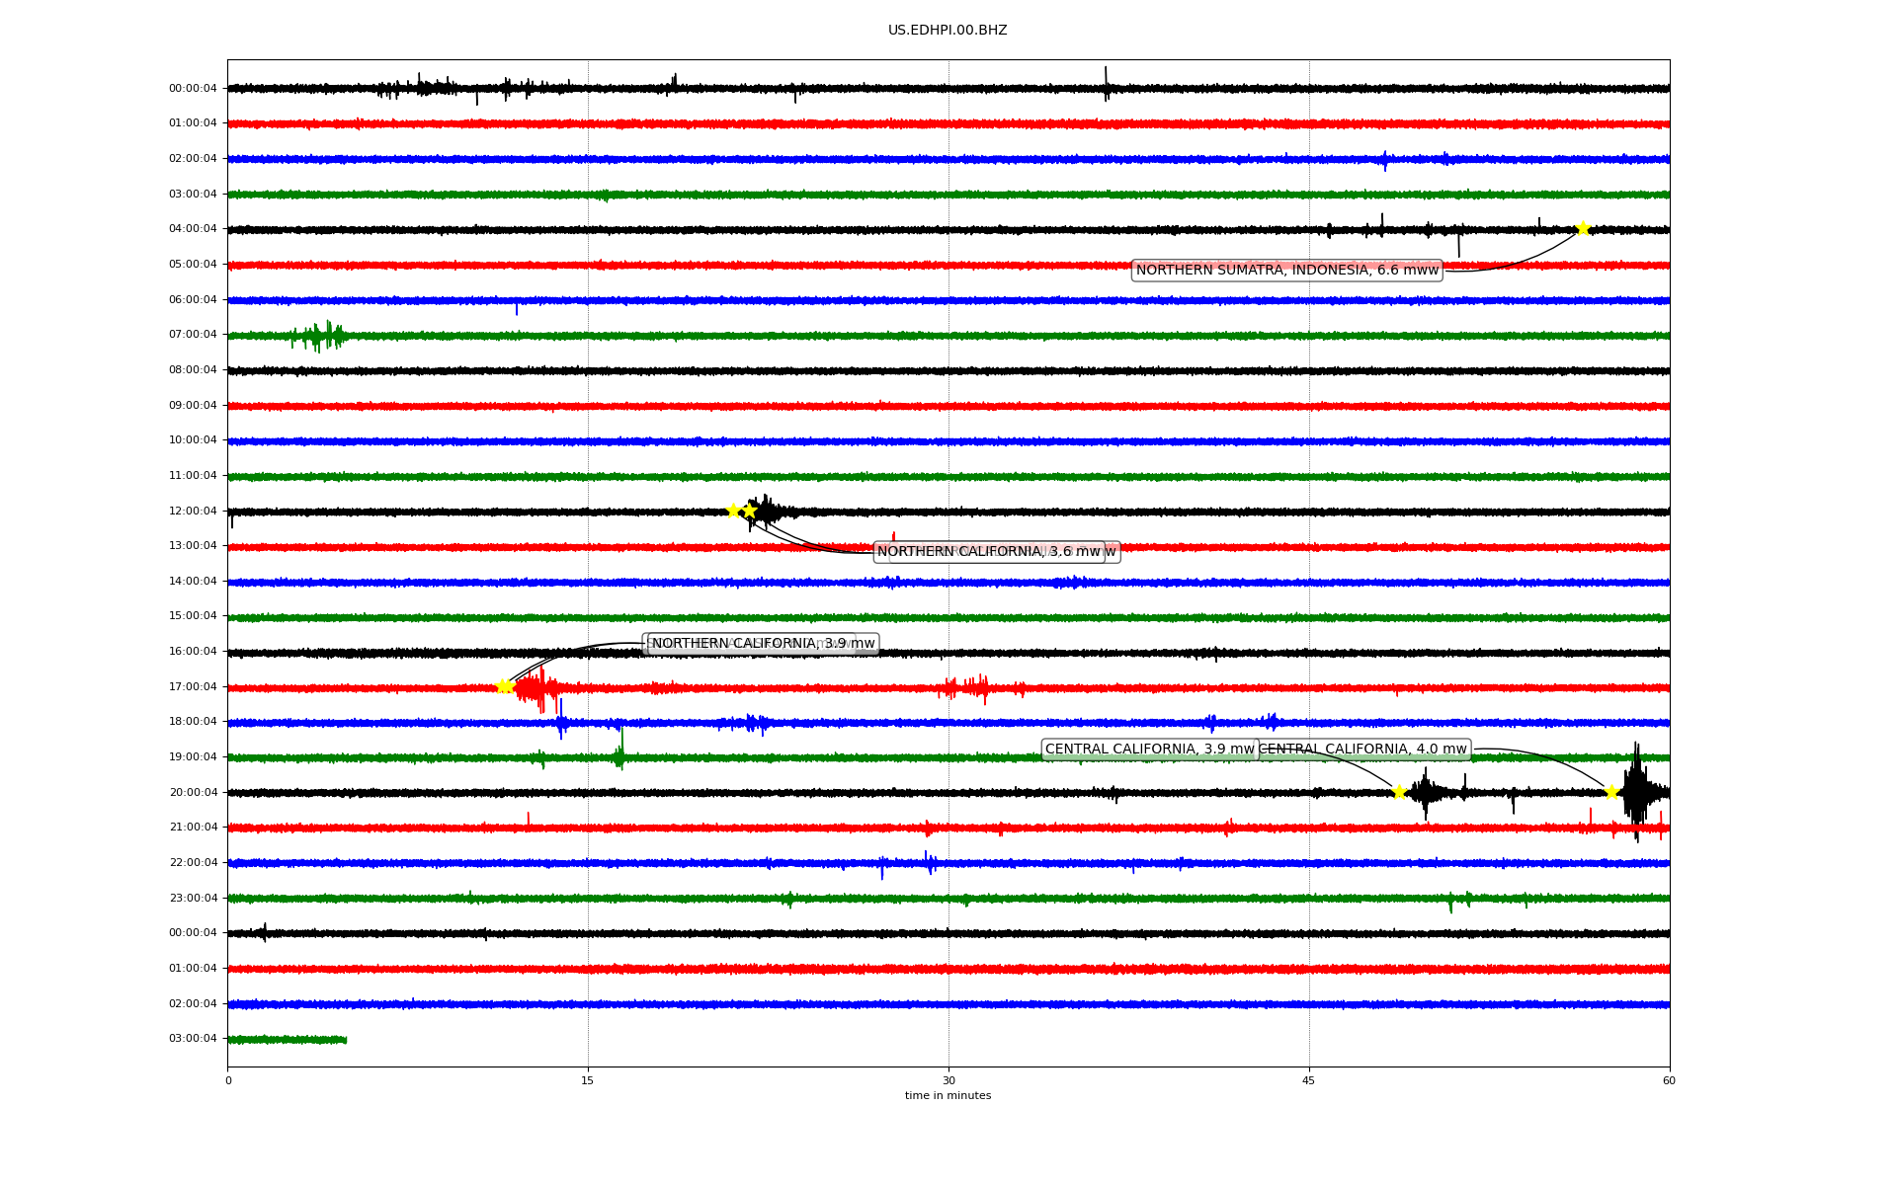Select the NORTHERN SUMATRA, INDONESIA 6.6 mww label
Screen dimensions: 1897x1185
pos(1286,271)
